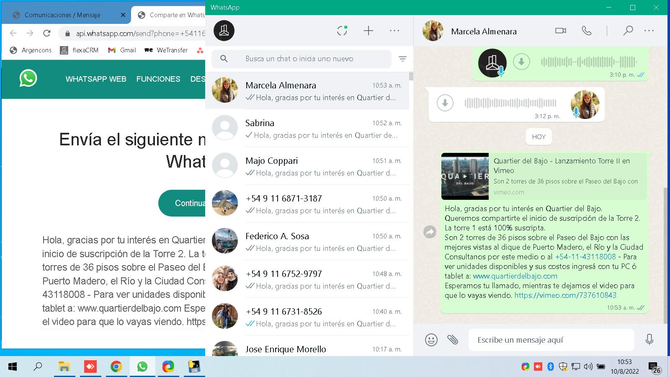This screenshot has width=670, height=377.
Task: Open chat with +54 9 11 6731-8526
Action: point(307,317)
